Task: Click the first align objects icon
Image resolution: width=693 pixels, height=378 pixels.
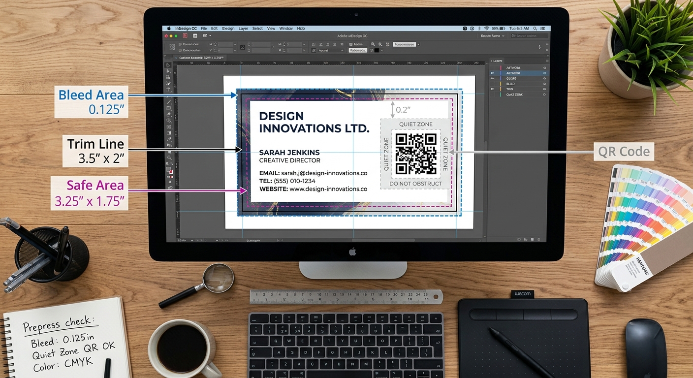Action: pyautogui.click(x=313, y=44)
